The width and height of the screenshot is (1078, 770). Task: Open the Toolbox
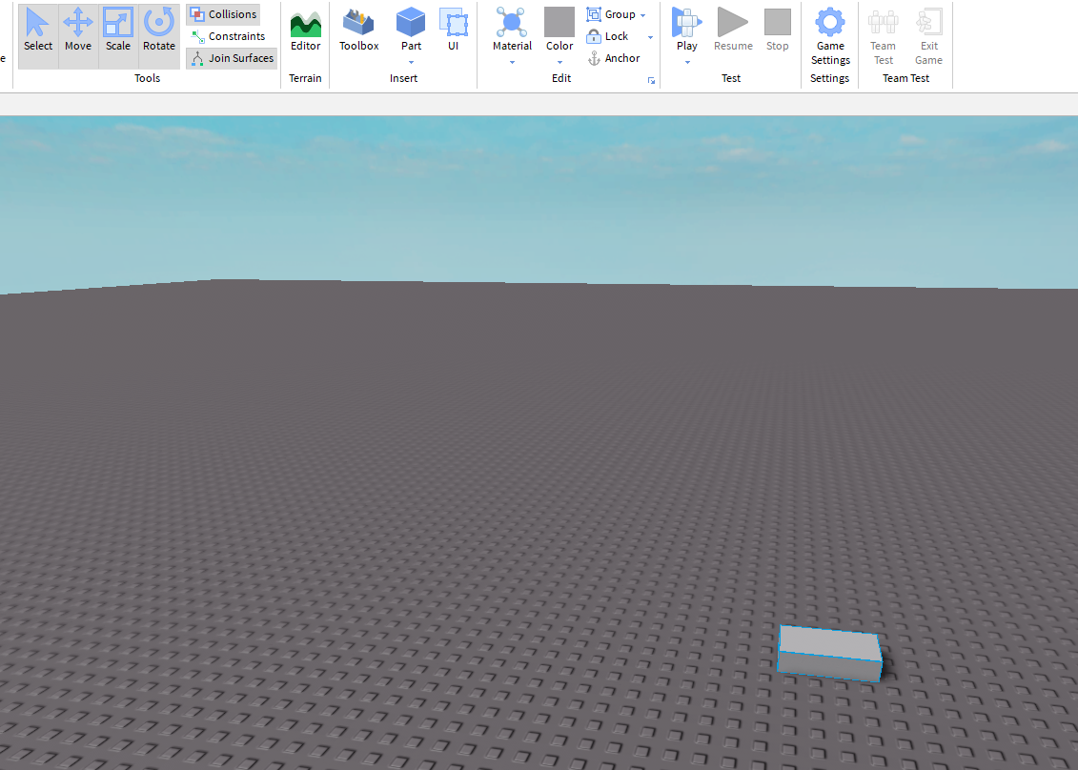[x=358, y=30]
